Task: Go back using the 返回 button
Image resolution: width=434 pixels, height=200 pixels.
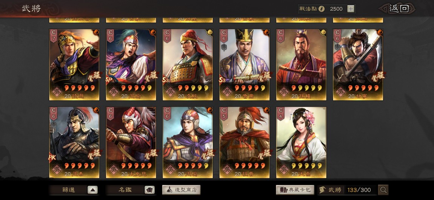Action: pyautogui.click(x=398, y=9)
